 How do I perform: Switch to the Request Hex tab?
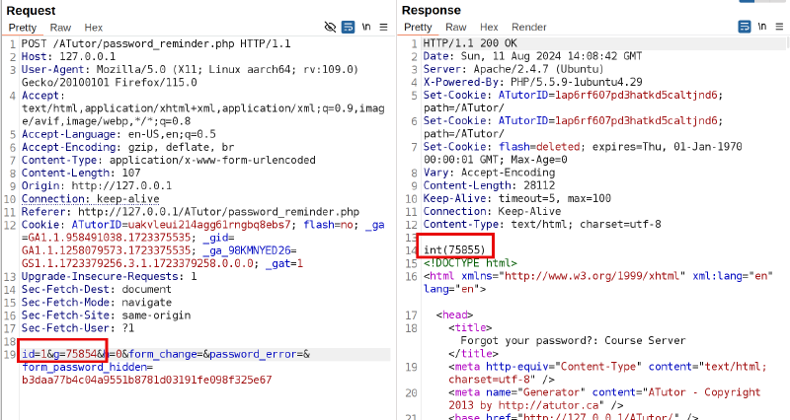tap(93, 28)
